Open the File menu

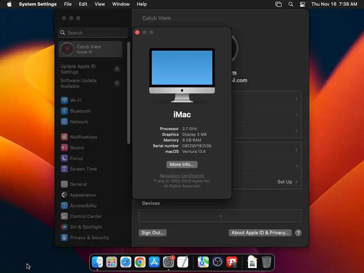coord(68,4)
